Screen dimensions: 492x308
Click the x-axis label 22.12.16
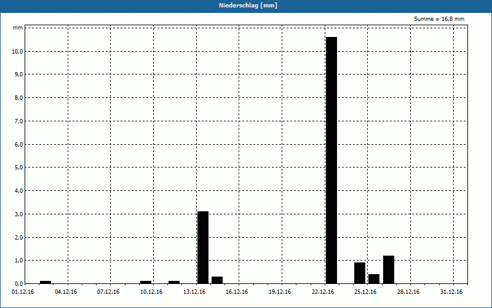tap(323, 292)
